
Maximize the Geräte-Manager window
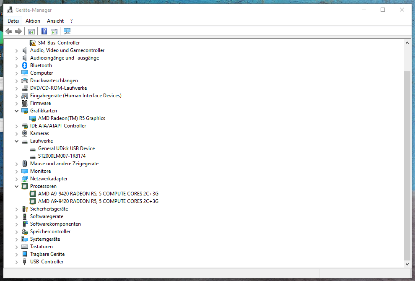click(x=383, y=10)
